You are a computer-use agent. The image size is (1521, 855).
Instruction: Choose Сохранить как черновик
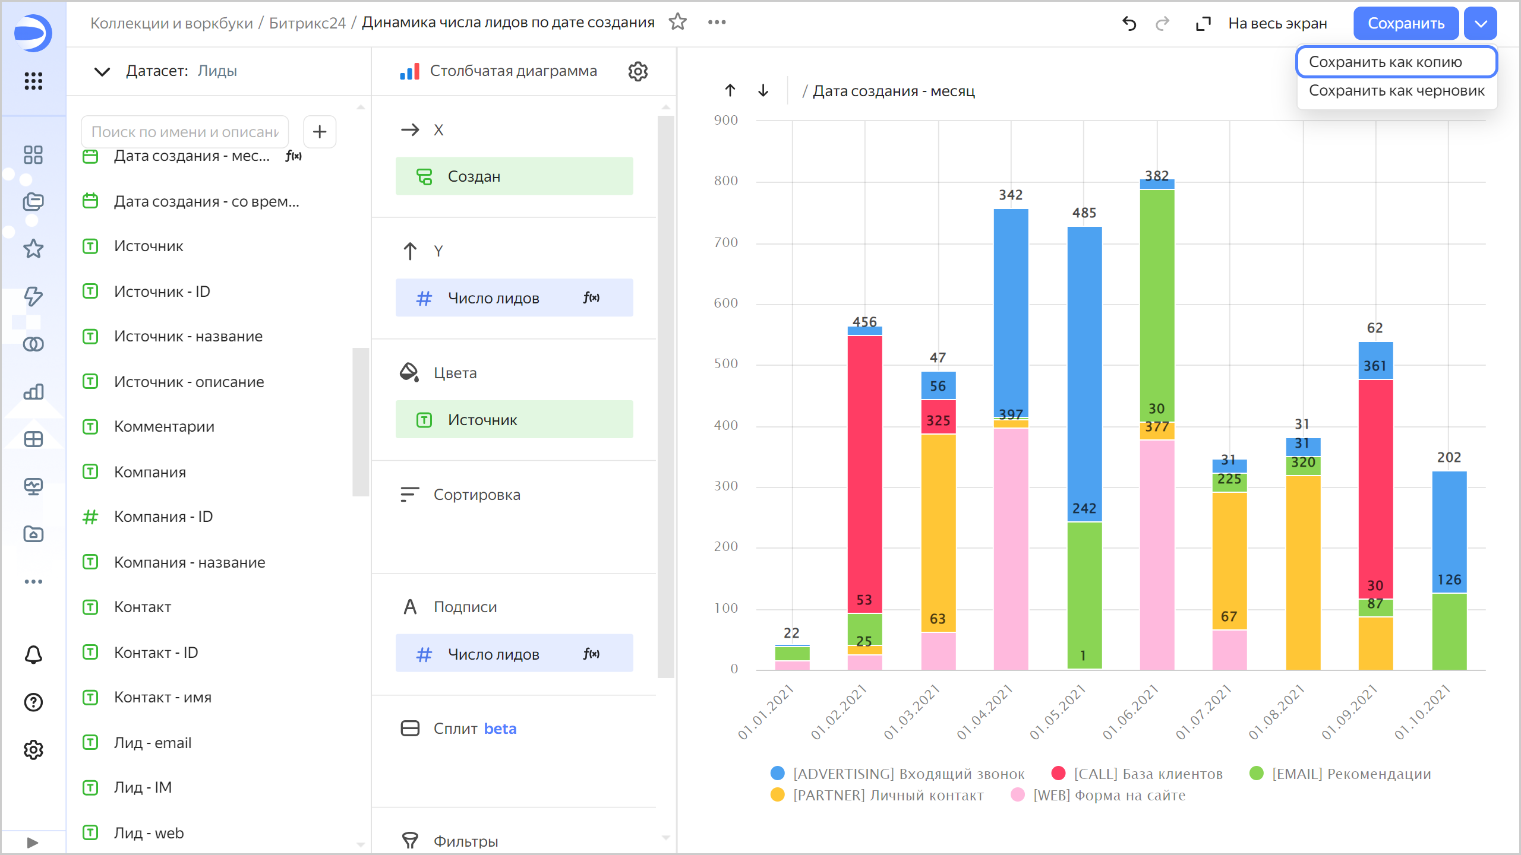click(x=1396, y=90)
